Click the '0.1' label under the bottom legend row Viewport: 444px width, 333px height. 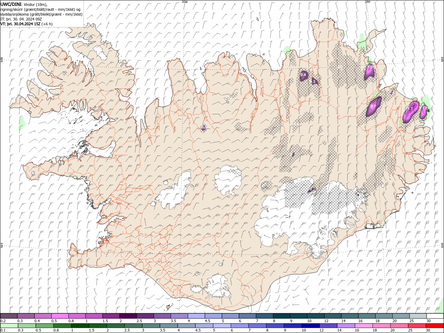tap(3, 331)
